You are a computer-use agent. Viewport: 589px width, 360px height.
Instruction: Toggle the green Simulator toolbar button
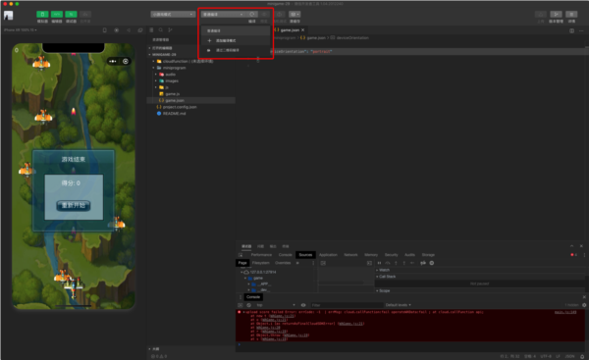click(42, 15)
